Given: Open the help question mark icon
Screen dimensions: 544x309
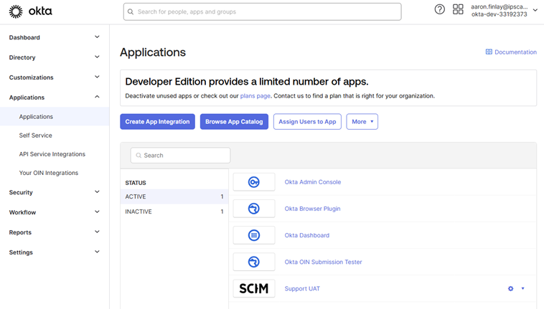Looking at the screenshot, I should [440, 9].
